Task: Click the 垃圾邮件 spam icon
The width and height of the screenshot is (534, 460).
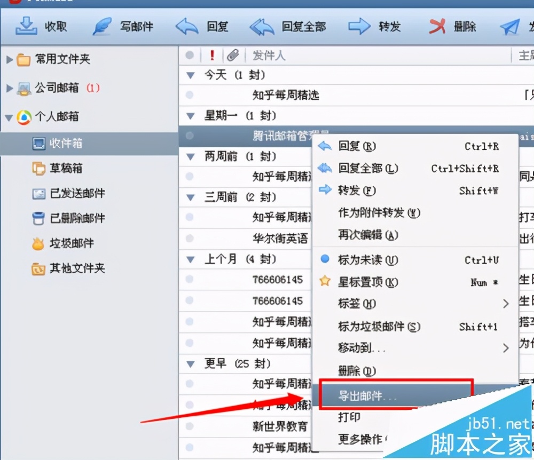Action: (38, 243)
